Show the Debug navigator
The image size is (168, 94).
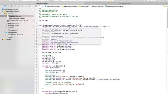pos(22,6)
